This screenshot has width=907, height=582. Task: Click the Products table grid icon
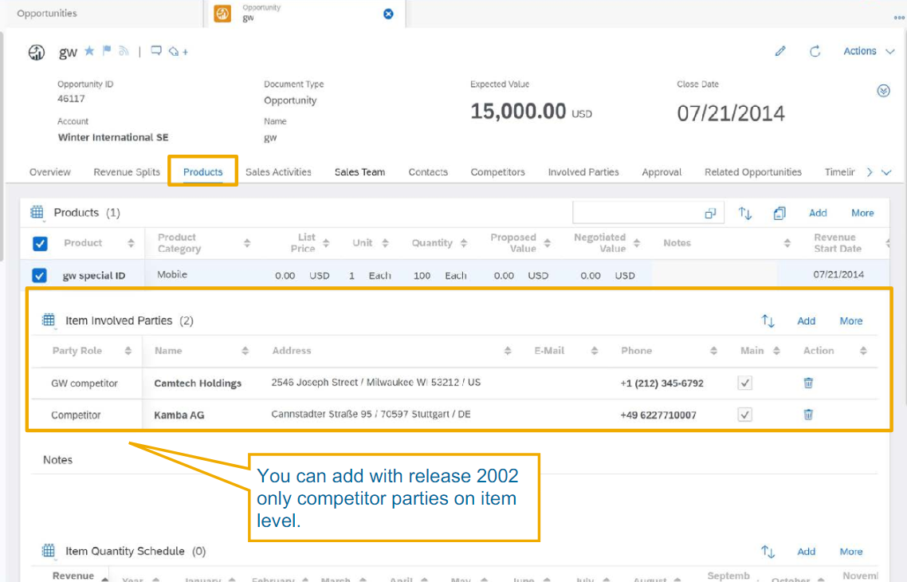point(37,212)
